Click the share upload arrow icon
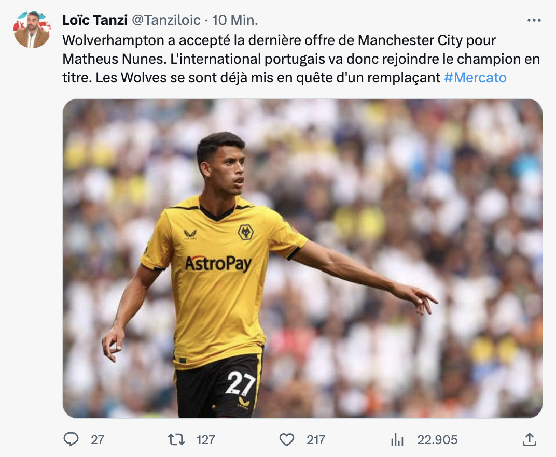The height and width of the screenshot is (457, 556). coord(529,440)
